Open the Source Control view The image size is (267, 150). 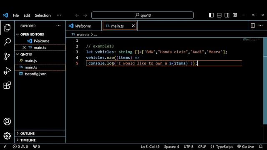tap(7, 56)
